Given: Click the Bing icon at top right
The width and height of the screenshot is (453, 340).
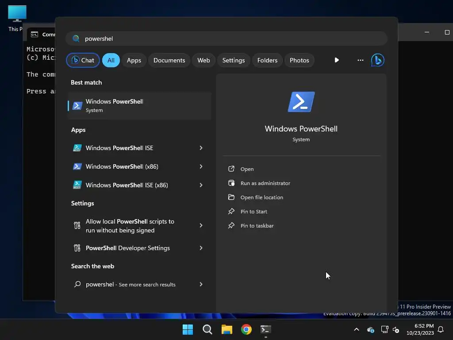Looking at the screenshot, I should coord(378,60).
